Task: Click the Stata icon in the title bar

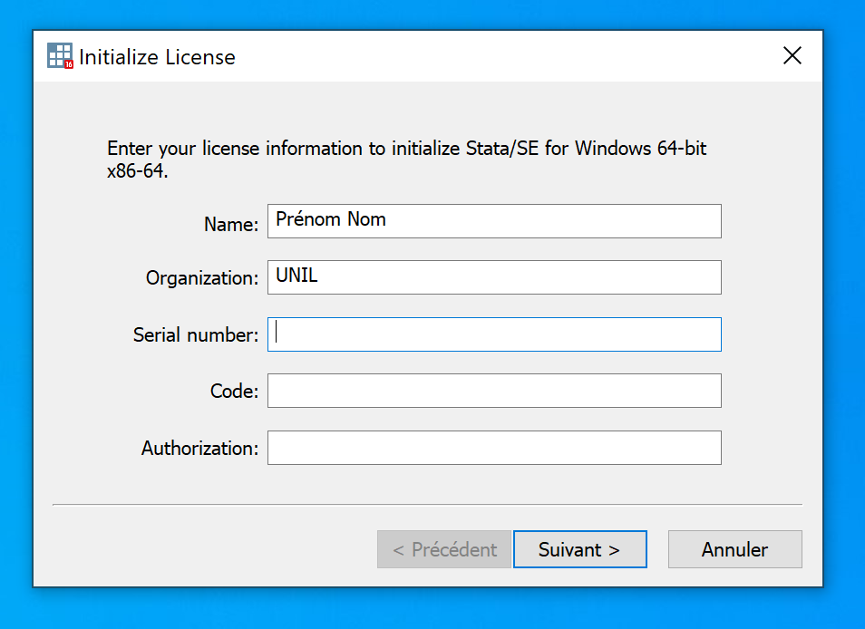Action: (60, 56)
